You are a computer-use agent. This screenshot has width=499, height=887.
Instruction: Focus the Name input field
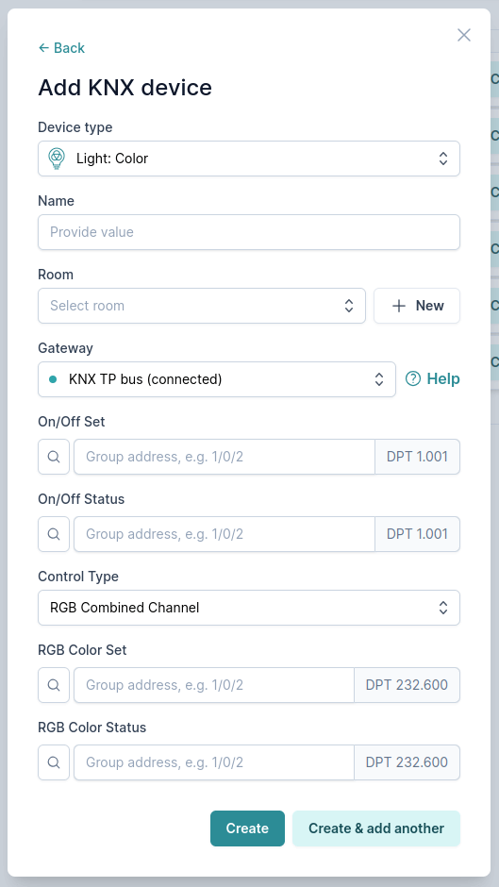(249, 232)
